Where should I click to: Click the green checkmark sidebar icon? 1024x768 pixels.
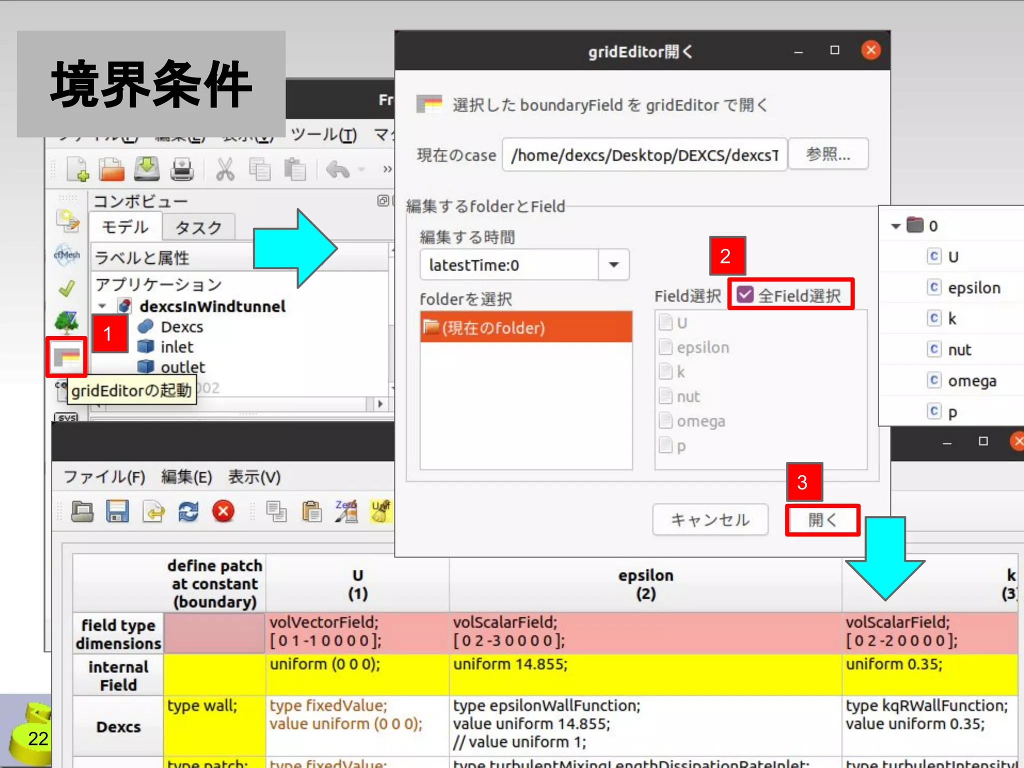tap(66, 288)
